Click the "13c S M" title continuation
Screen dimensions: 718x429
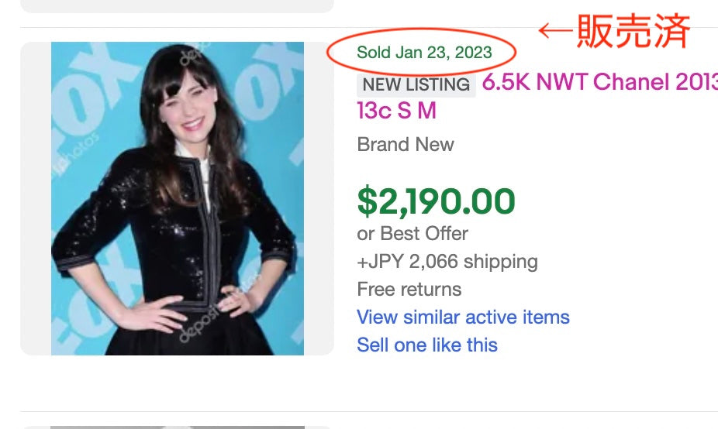396,111
